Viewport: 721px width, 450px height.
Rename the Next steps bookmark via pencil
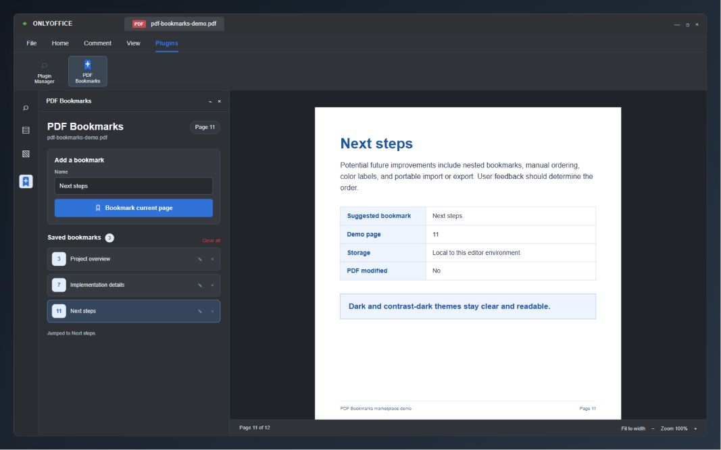(200, 311)
